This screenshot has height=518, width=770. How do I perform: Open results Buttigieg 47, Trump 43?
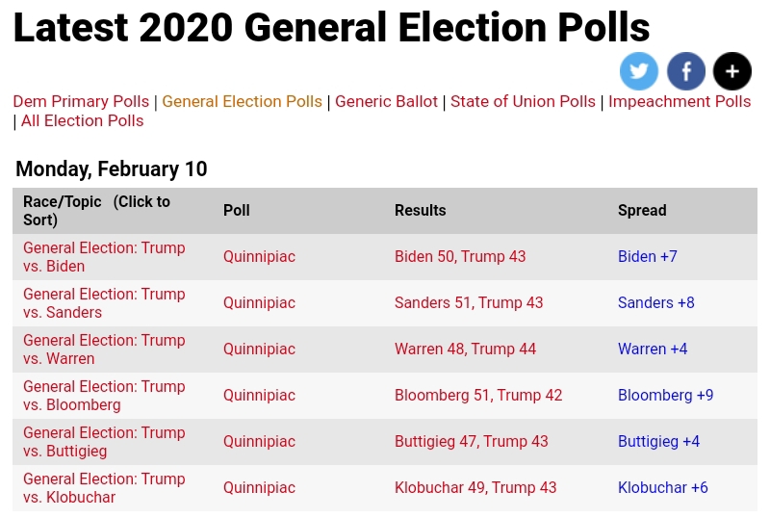click(x=471, y=441)
